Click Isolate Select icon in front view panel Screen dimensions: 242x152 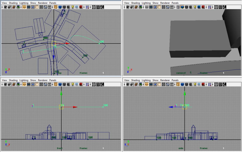87,84
